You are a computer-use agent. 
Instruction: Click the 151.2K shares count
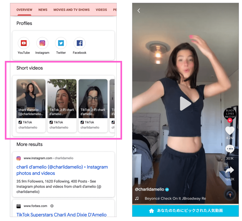pos(230,179)
